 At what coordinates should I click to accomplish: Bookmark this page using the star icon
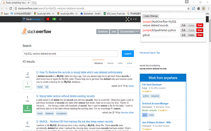(188, 9)
